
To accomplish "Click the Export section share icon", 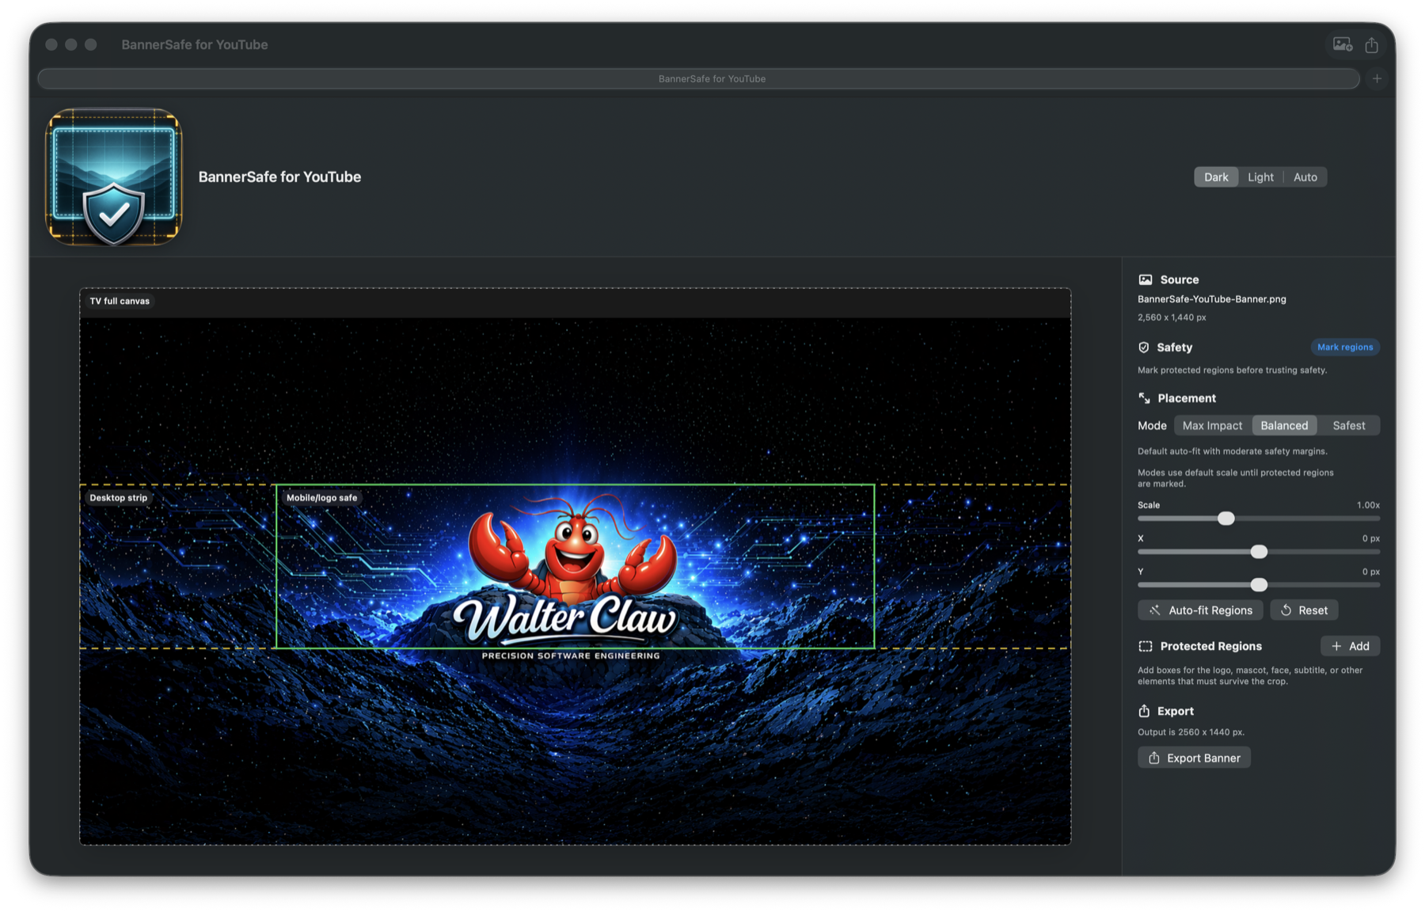I will (1144, 711).
